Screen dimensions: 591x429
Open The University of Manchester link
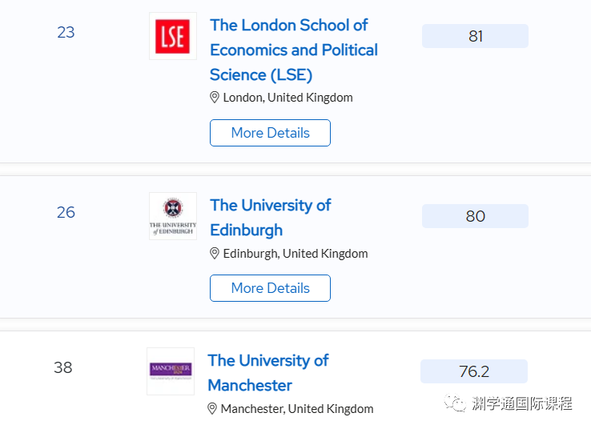(x=268, y=373)
